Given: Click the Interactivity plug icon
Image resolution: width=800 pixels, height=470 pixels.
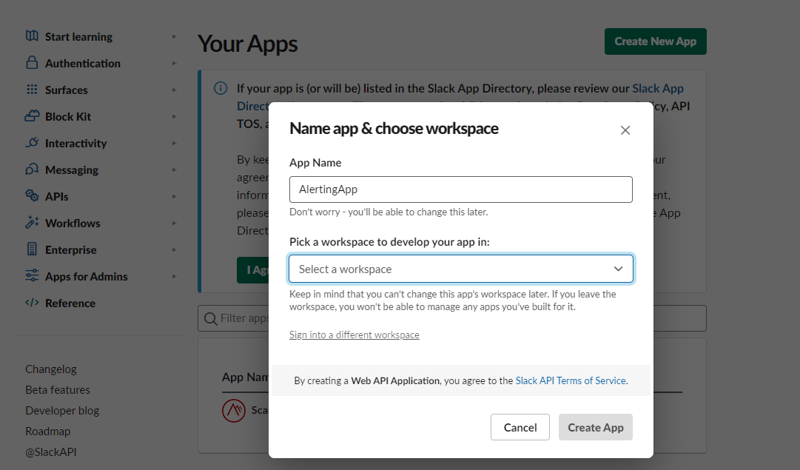Looking at the screenshot, I should (32, 142).
